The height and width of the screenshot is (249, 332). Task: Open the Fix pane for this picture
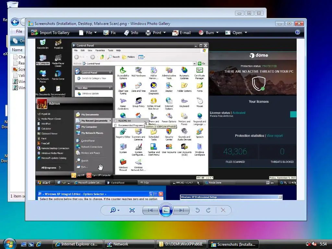[x=110, y=33]
